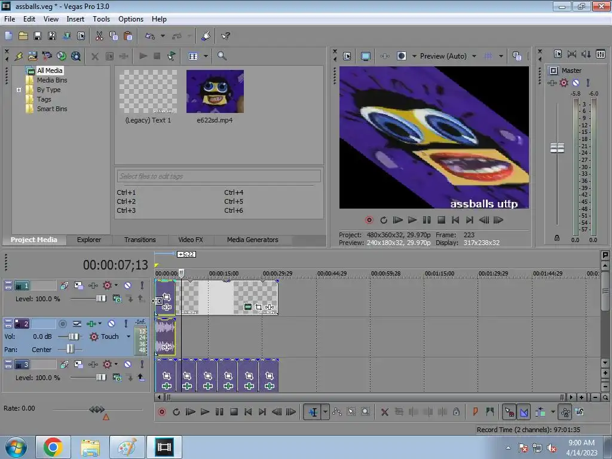Toggle Automatic Crossfades button
The height and width of the screenshot is (459, 612).
point(524,412)
